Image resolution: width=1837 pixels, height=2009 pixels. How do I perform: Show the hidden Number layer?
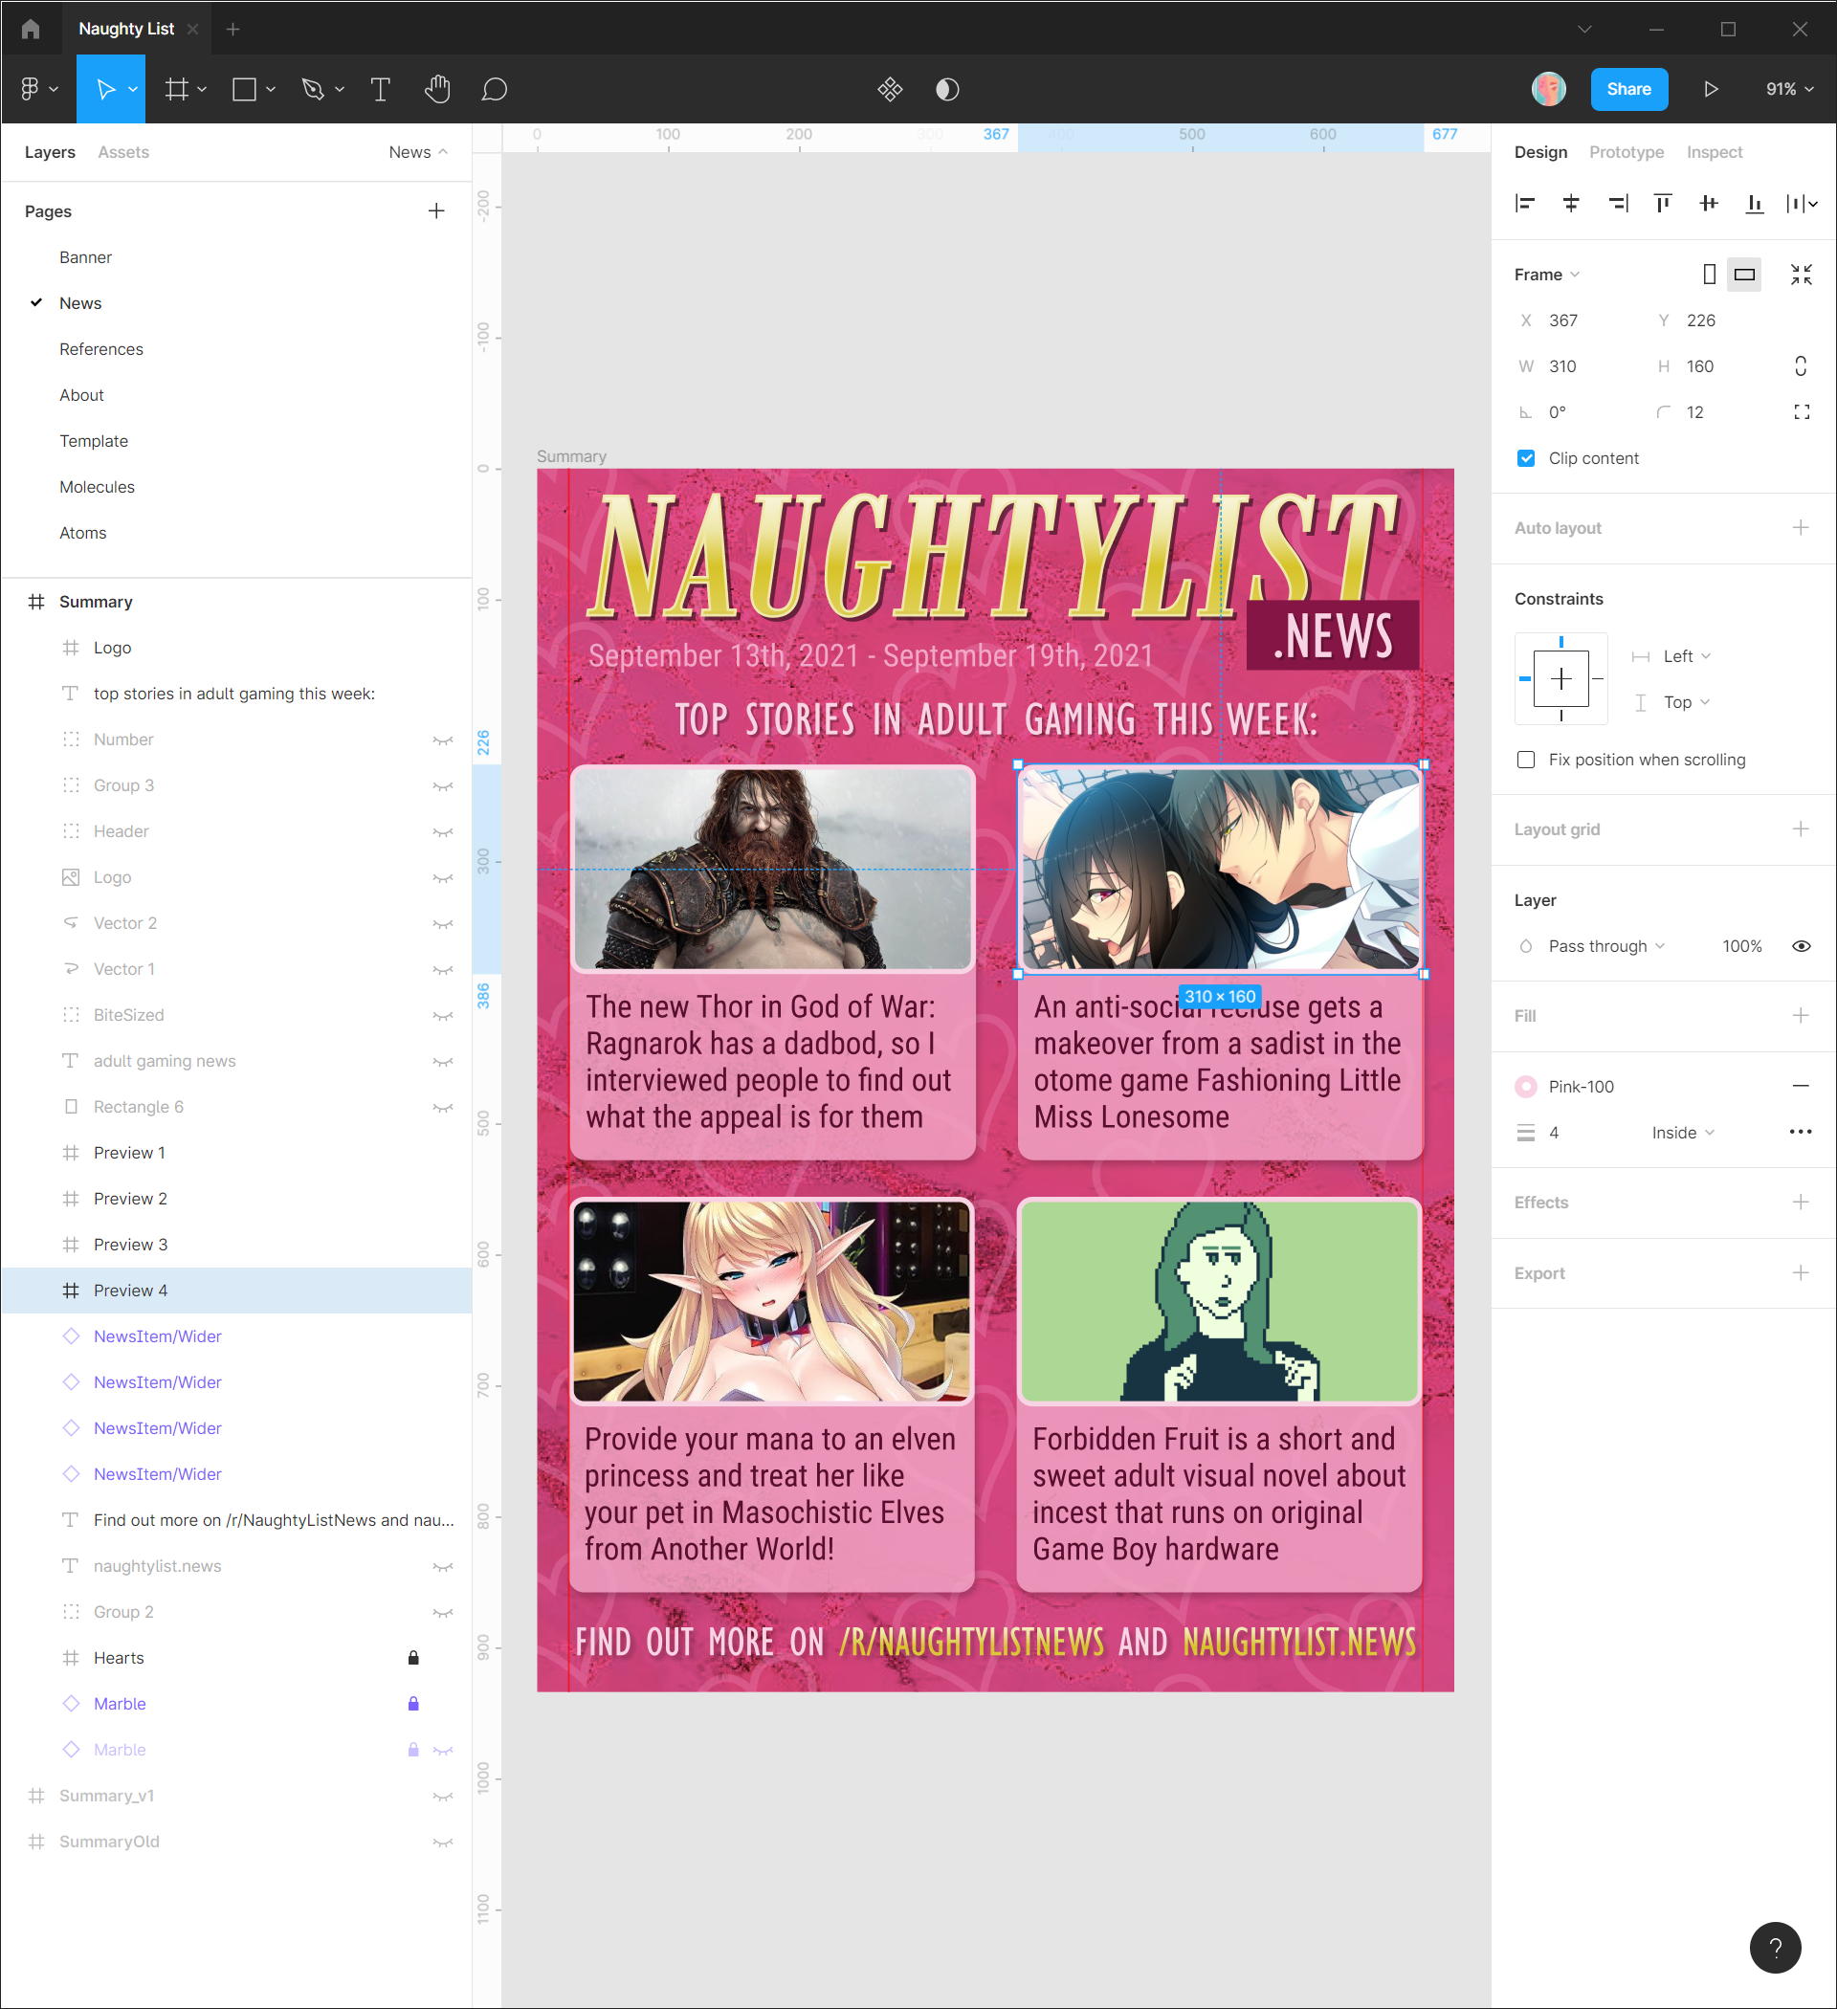pos(443,740)
